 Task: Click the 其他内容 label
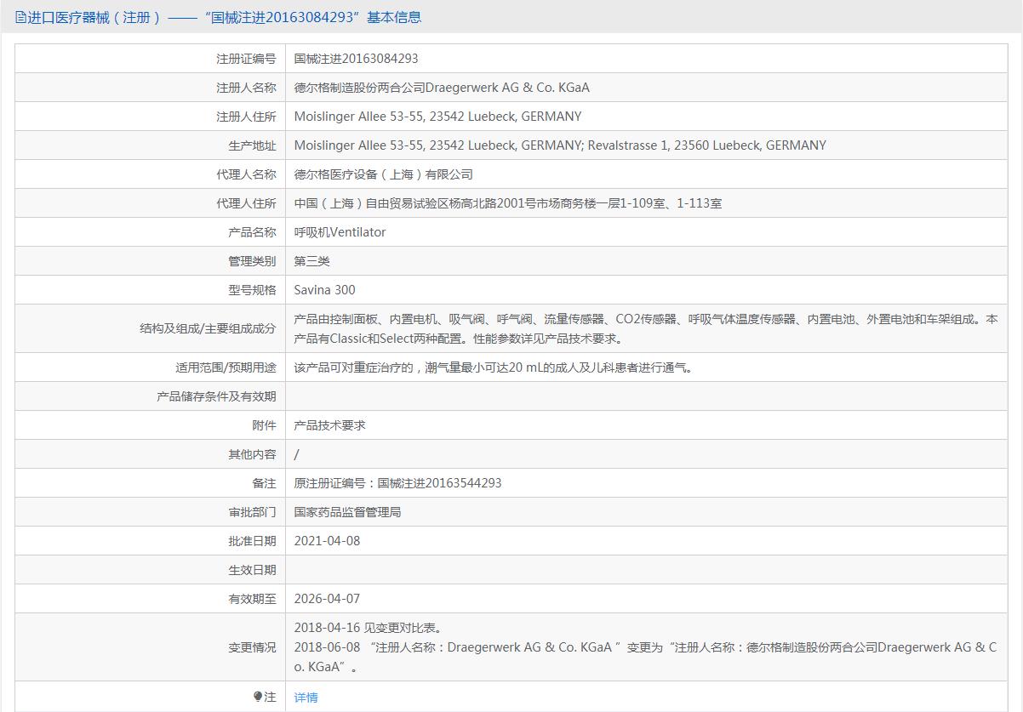tap(253, 454)
